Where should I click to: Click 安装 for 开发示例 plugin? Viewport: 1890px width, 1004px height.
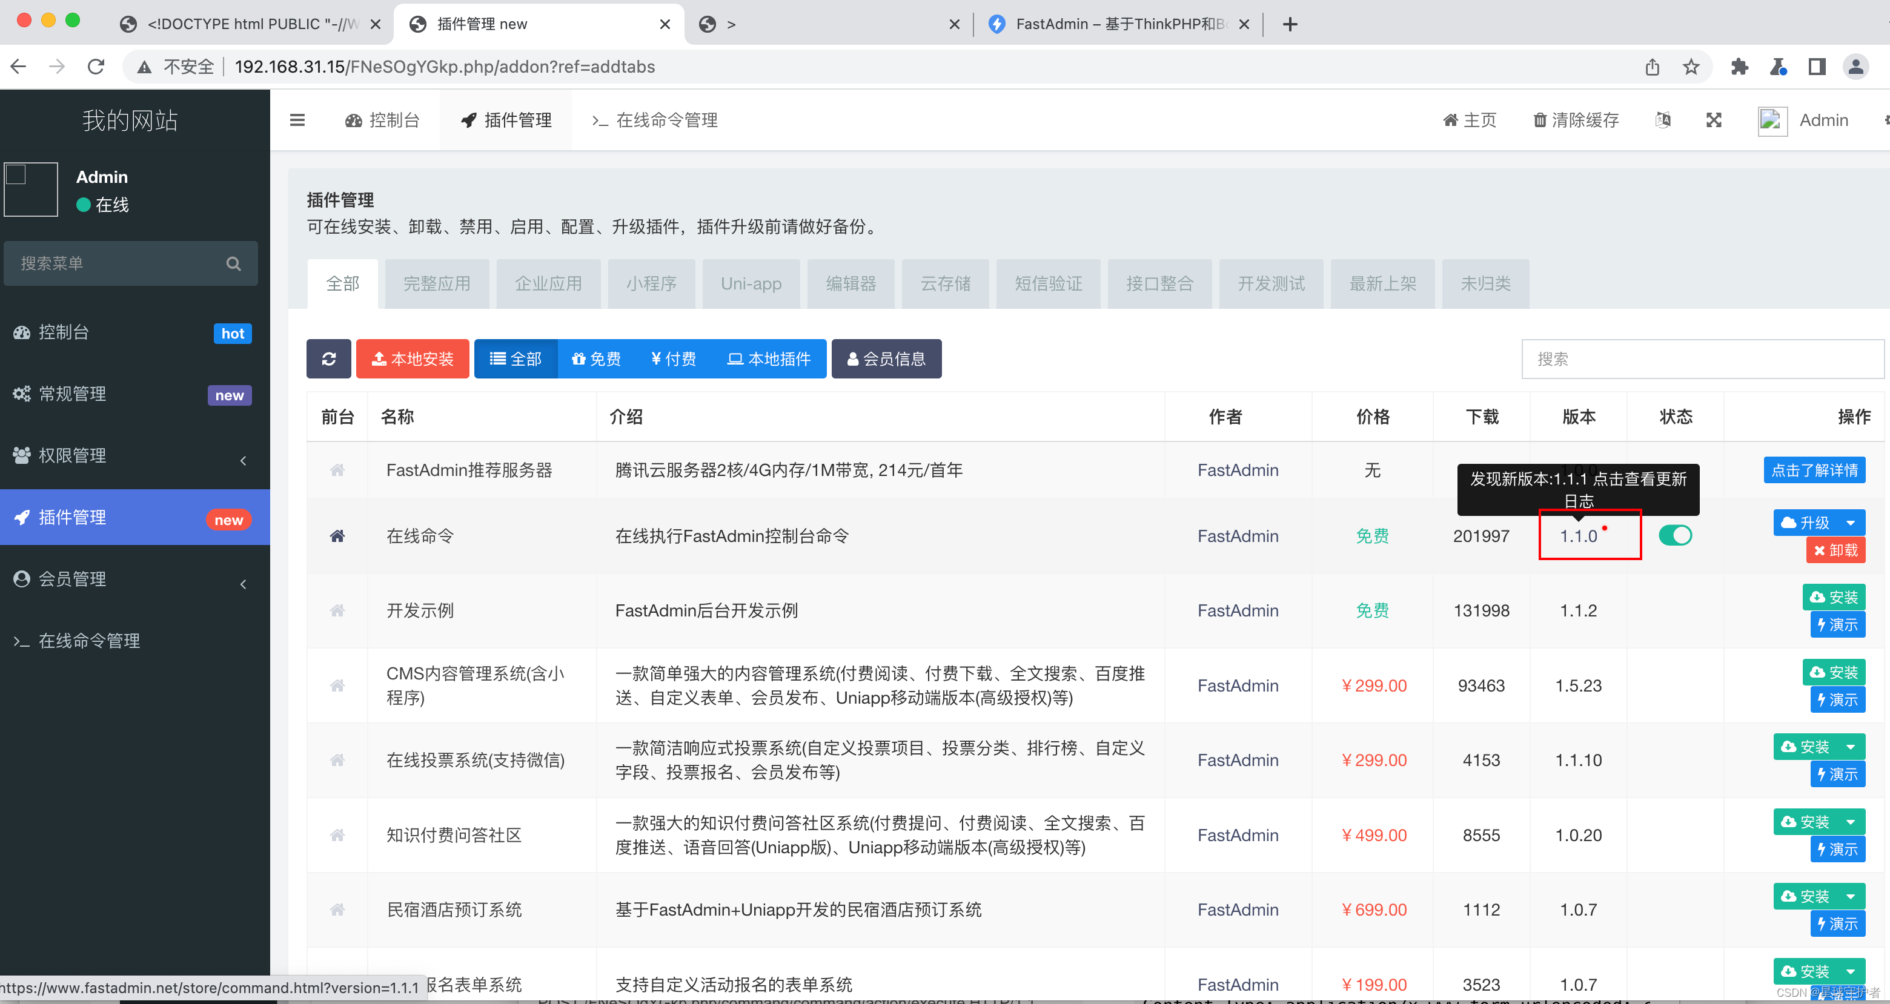pyautogui.click(x=1834, y=597)
